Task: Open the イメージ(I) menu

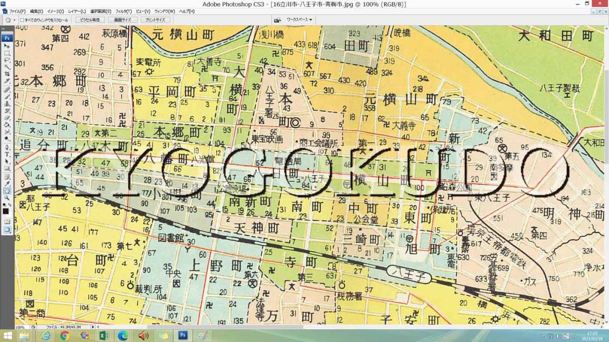Action: pos(55,11)
